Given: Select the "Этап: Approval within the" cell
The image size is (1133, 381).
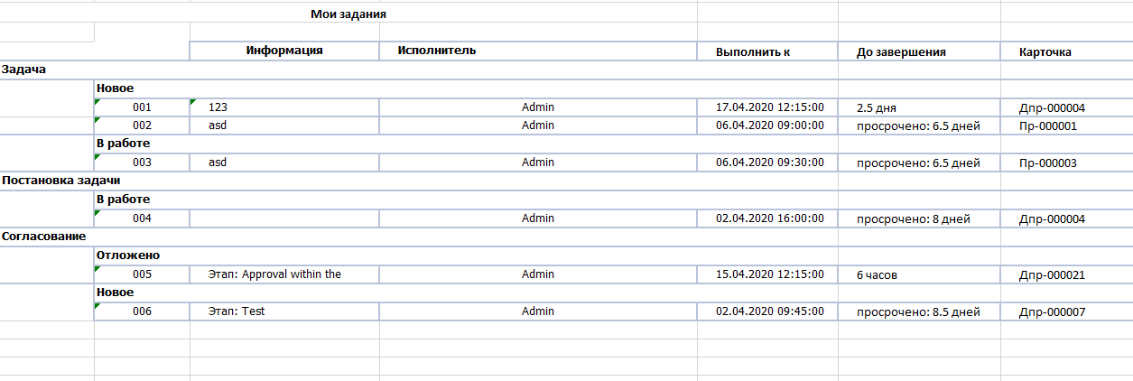Looking at the screenshot, I should coord(274,274).
